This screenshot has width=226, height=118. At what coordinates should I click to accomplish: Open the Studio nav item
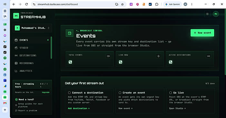point(32,48)
